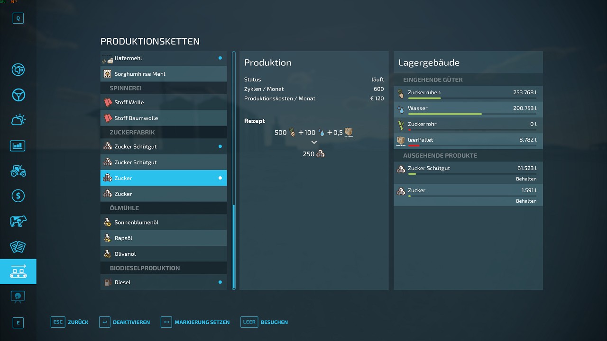The height and width of the screenshot is (341, 607).
Task: Click the Besuchen button
Action: 264,322
